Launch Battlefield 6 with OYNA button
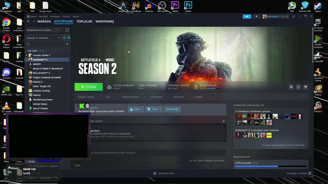Viewport: 328px width, 184px height. 89,87
